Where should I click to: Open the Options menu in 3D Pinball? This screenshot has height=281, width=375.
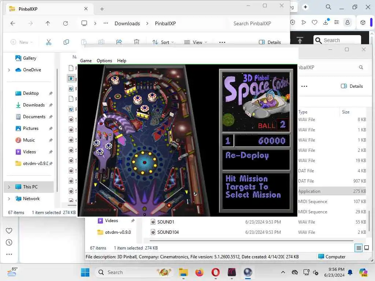point(104,61)
